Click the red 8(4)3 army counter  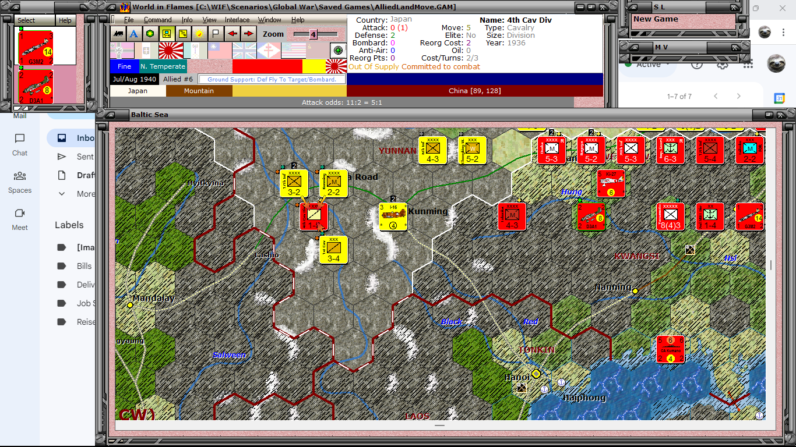click(x=670, y=217)
